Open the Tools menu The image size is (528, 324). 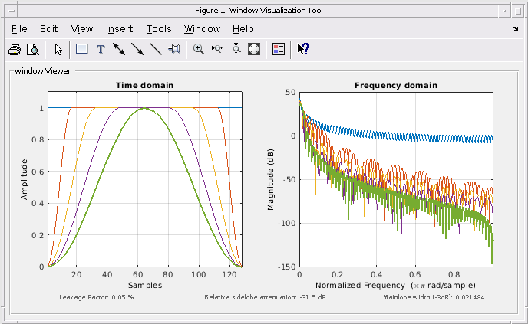(x=159, y=29)
